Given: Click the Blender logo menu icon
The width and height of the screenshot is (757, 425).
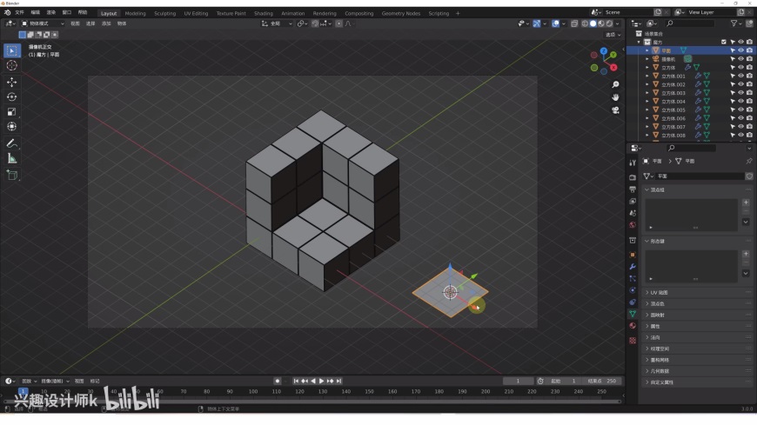Looking at the screenshot, I should click(x=7, y=12).
